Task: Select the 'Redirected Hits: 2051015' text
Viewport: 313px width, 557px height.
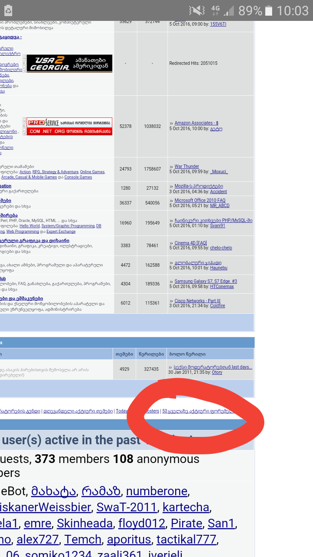Action: (193, 64)
